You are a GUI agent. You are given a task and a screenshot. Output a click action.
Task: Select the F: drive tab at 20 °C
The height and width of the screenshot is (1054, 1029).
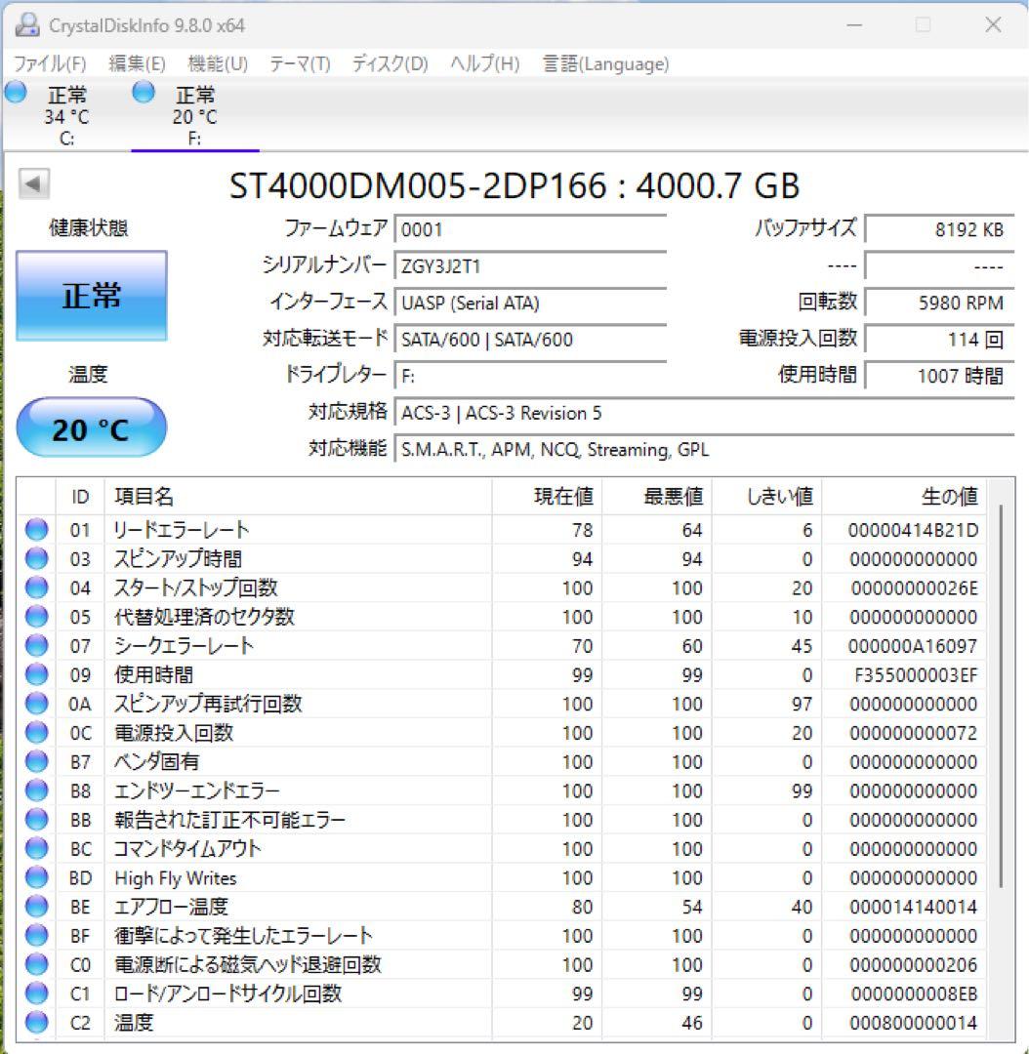click(195, 114)
